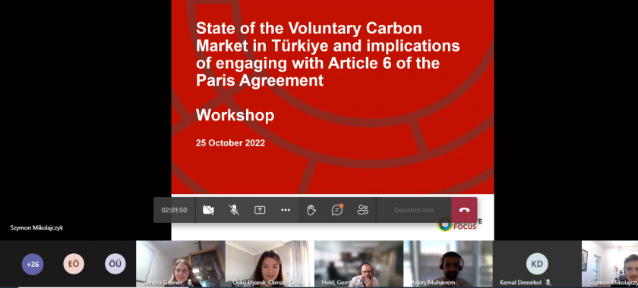The height and width of the screenshot is (288, 638).
Task: Click the meeting timer 02:01:50
Action: [x=174, y=210]
